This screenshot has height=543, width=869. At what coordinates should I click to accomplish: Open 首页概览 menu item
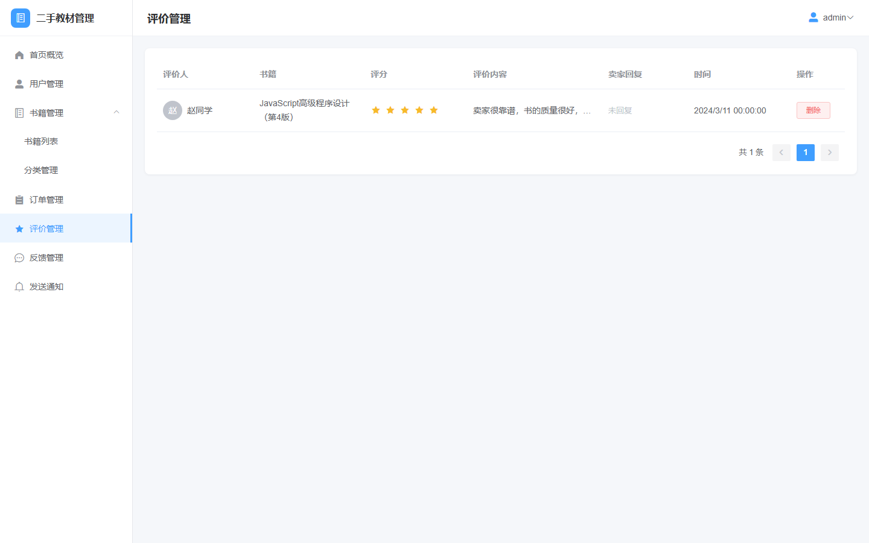click(x=66, y=55)
